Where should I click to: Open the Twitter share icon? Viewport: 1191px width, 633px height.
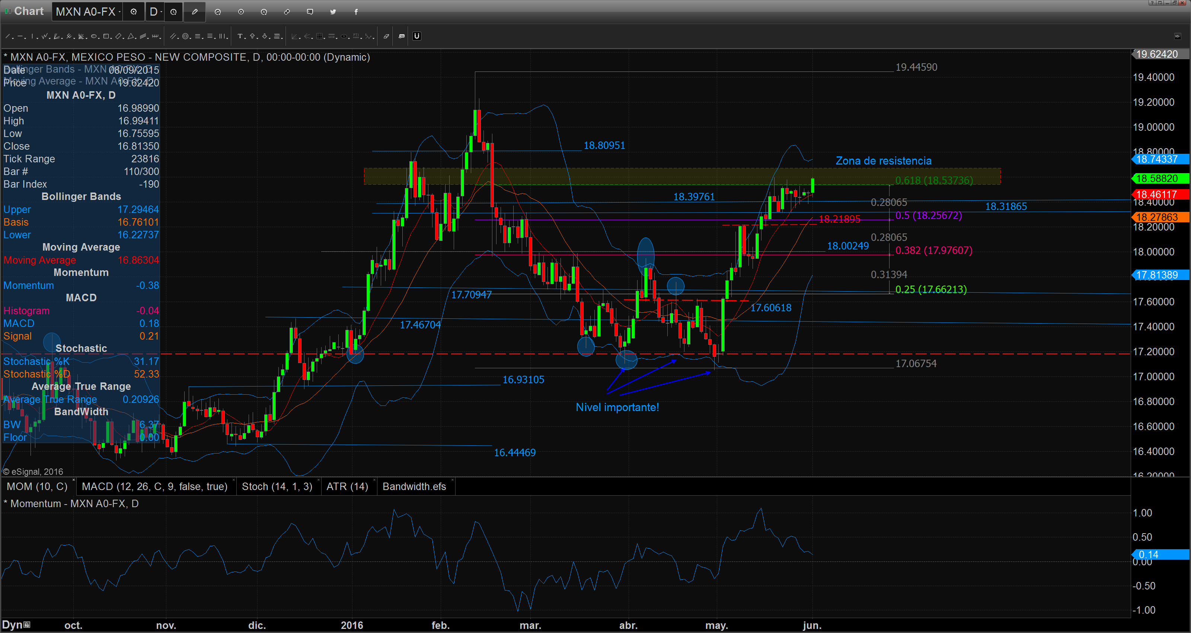coord(333,12)
